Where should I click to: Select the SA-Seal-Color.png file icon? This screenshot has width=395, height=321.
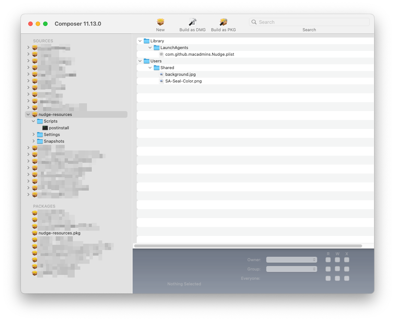[x=161, y=81]
